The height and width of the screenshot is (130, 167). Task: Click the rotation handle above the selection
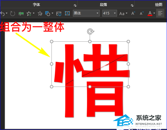pos(91,32)
